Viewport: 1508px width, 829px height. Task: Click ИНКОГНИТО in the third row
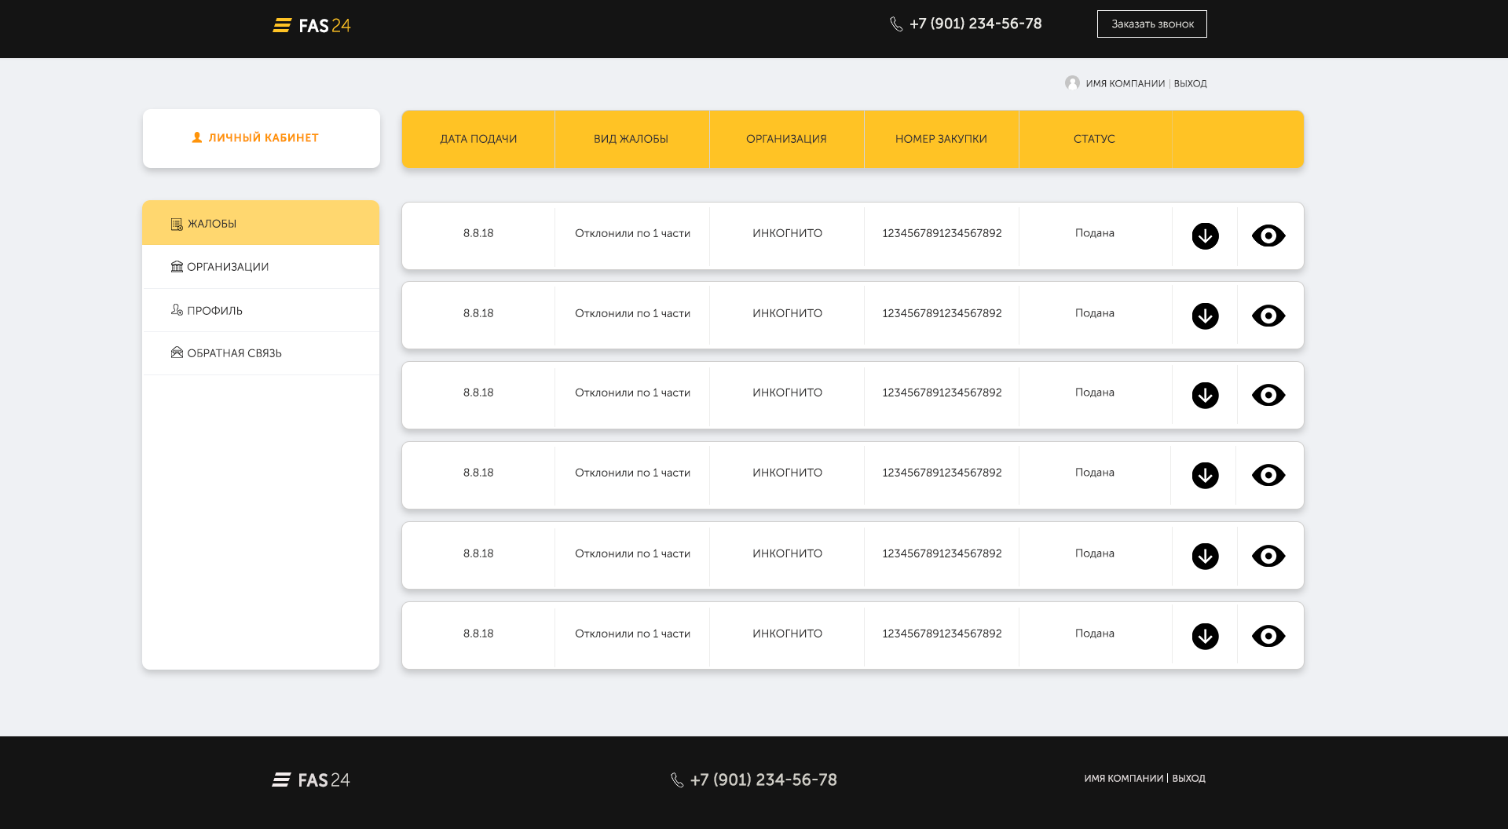click(787, 393)
